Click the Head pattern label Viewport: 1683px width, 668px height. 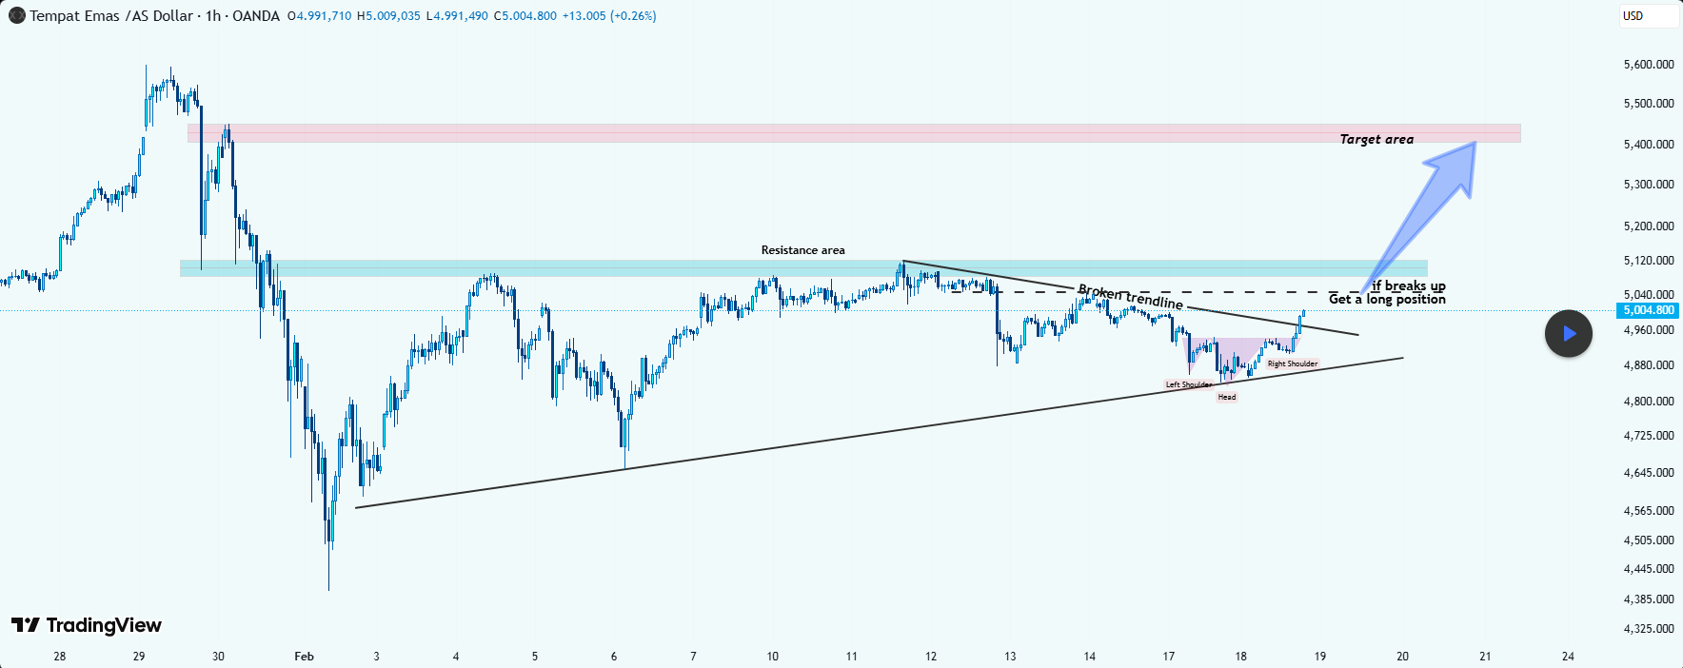[1227, 397]
